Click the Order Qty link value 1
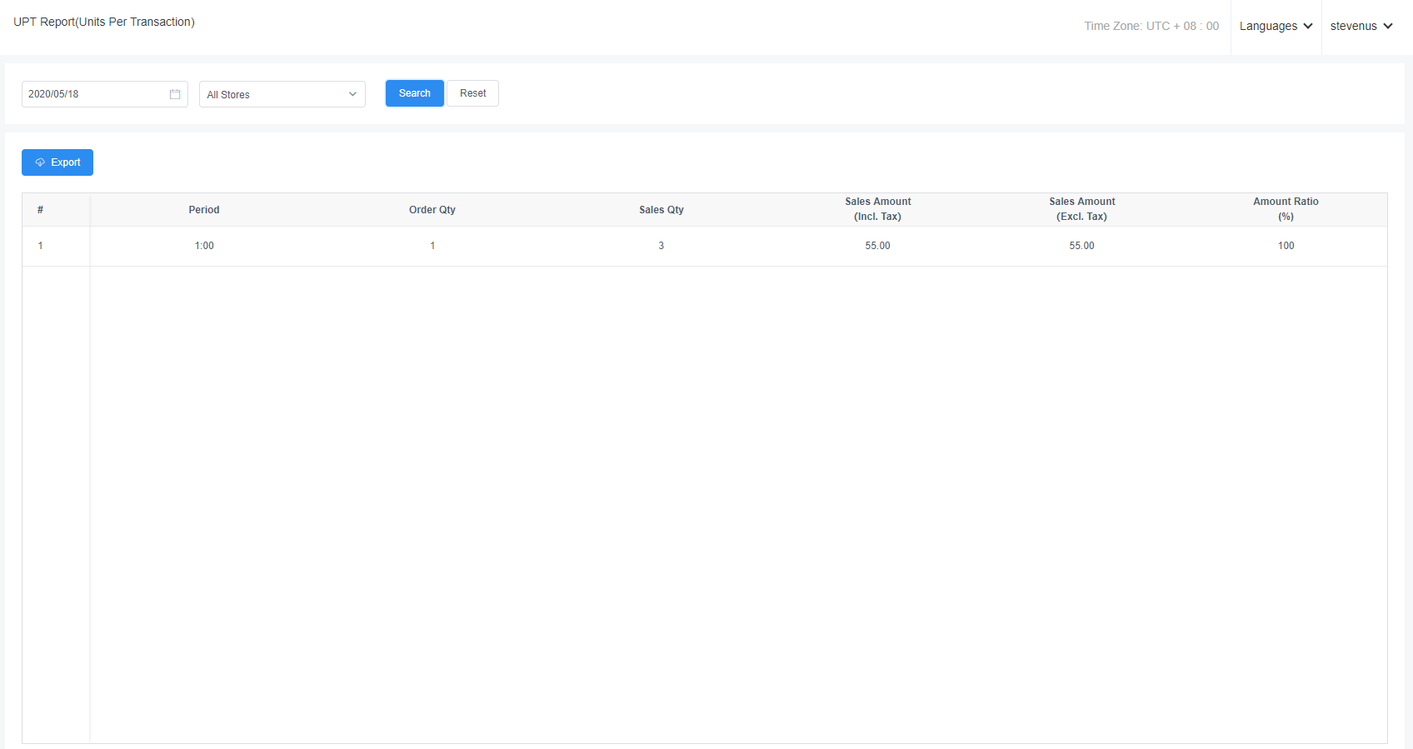Viewport: 1413px width, 749px height. (432, 246)
